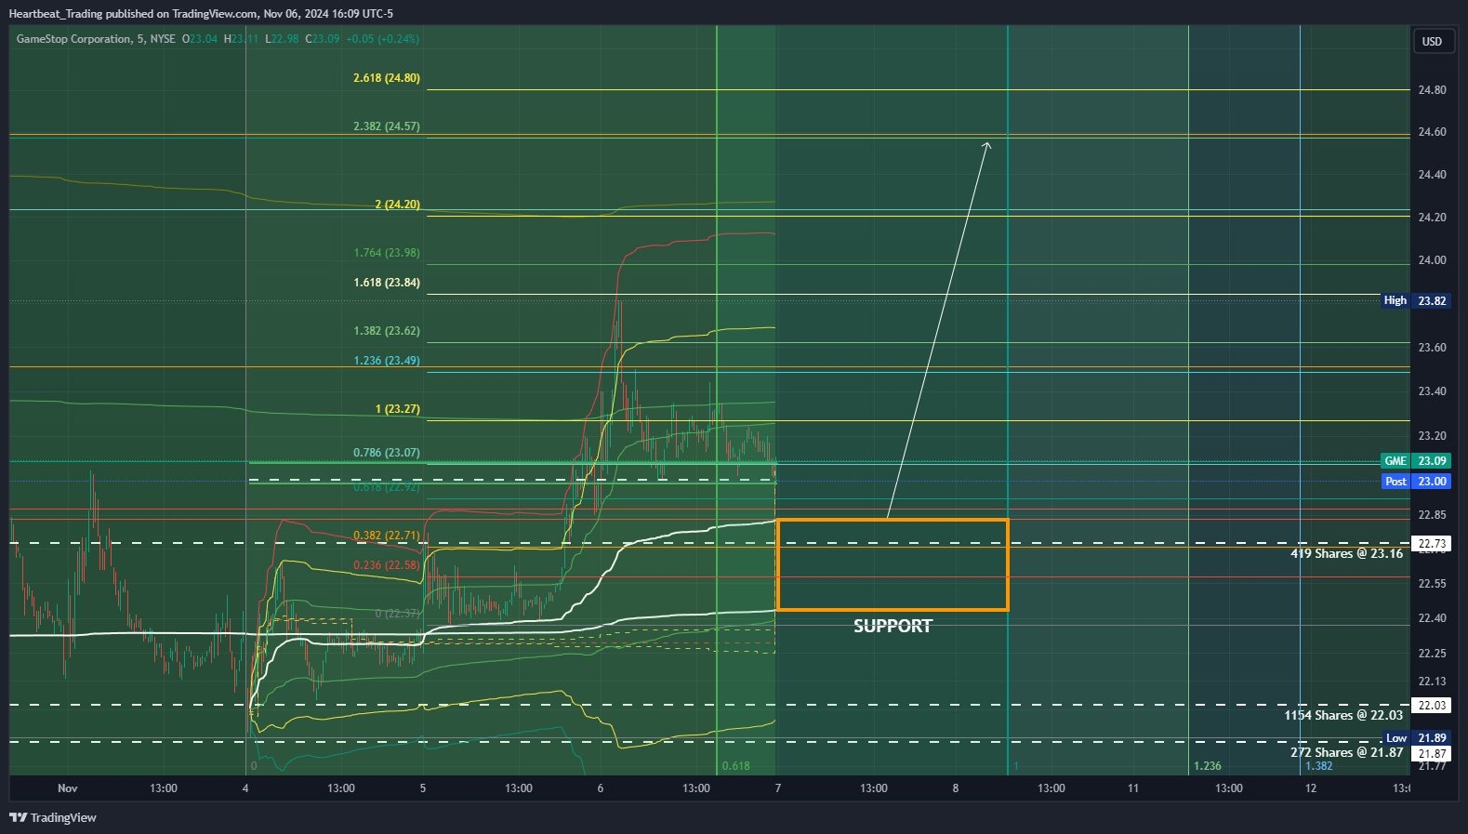
Task: Click the open value O23.04
Action: pyautogui.click(x=200, y=39)
